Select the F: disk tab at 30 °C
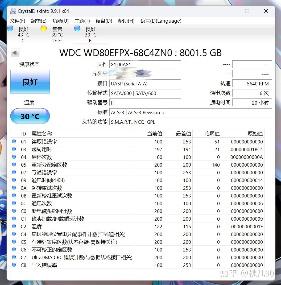This screenshot has width=281, height=285. pos(91,35)
